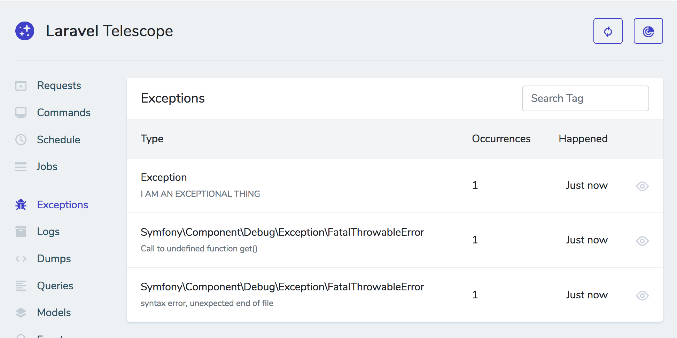This screenshot has height=338, width=677.
Task: Open the Exceptions page heading link
Action: tap(173, 98)
